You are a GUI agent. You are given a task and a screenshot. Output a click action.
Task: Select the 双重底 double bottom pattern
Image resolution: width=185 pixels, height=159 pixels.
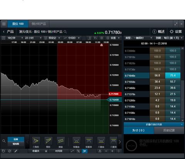[76, 141]
